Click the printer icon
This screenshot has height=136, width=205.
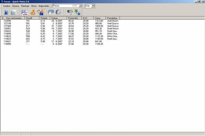[51, 12]
